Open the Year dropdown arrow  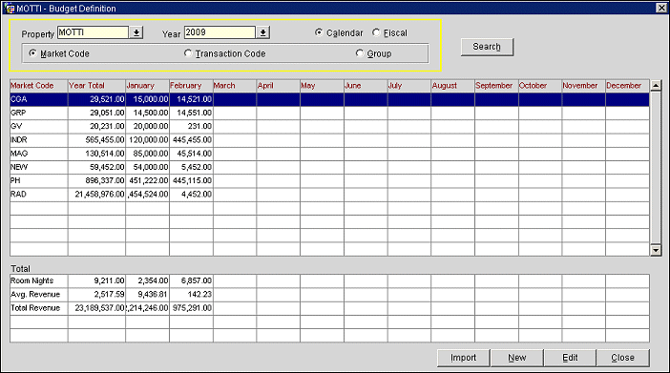point(263,32)
